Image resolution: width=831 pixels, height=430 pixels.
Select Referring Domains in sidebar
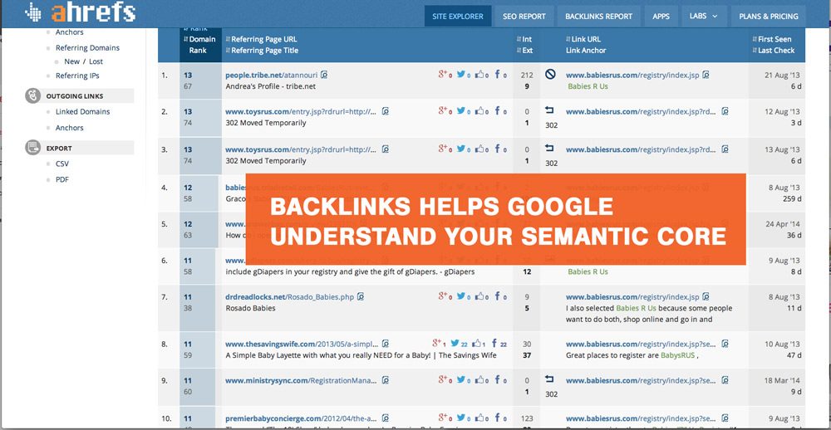(x=87, y=47)
